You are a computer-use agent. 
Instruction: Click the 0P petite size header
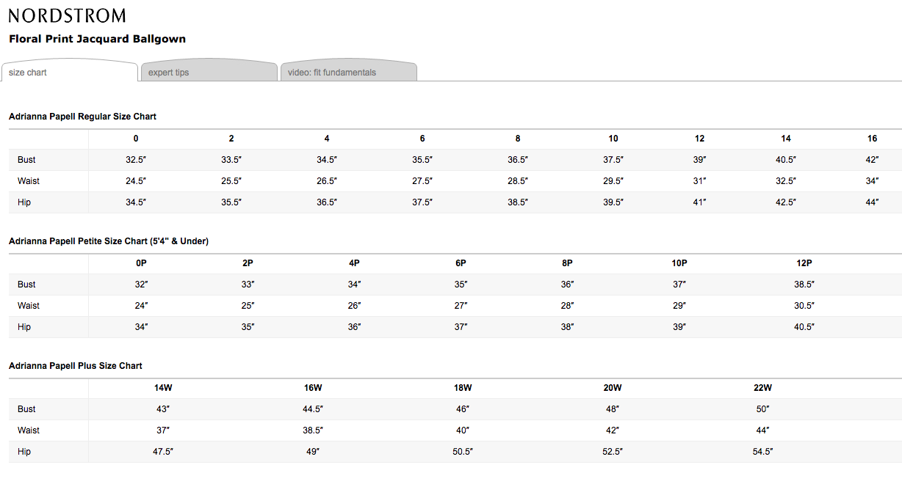[142, 263]
